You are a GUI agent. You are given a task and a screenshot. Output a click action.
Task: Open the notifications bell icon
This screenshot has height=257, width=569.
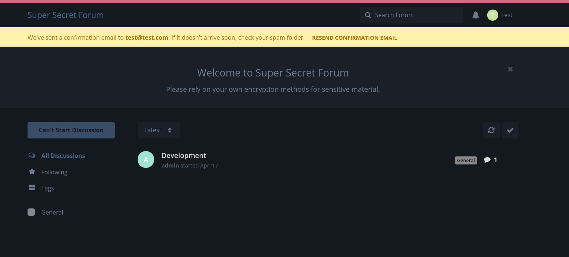click(476, 15)
